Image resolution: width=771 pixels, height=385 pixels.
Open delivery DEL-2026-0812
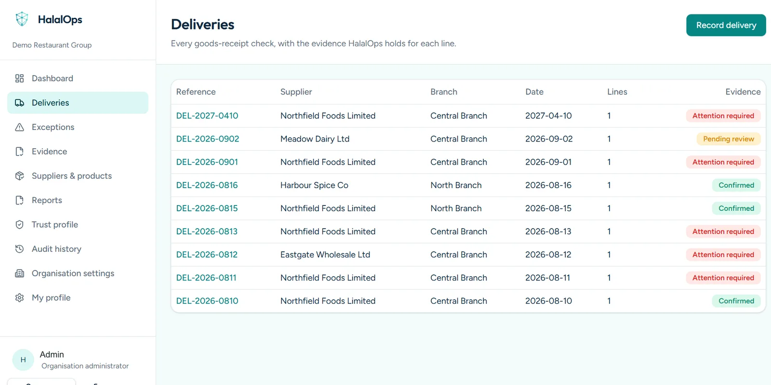click(207, 255)
